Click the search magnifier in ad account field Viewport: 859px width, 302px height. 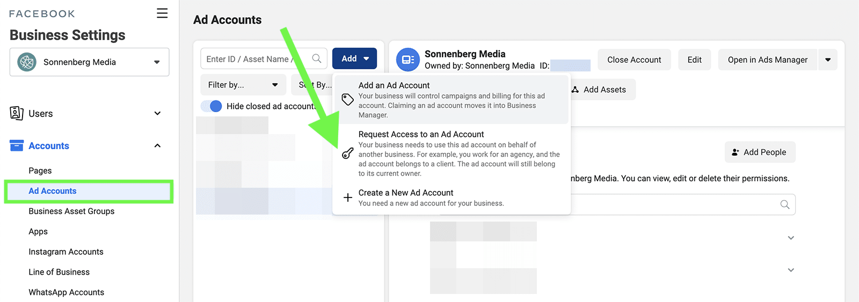317,58
